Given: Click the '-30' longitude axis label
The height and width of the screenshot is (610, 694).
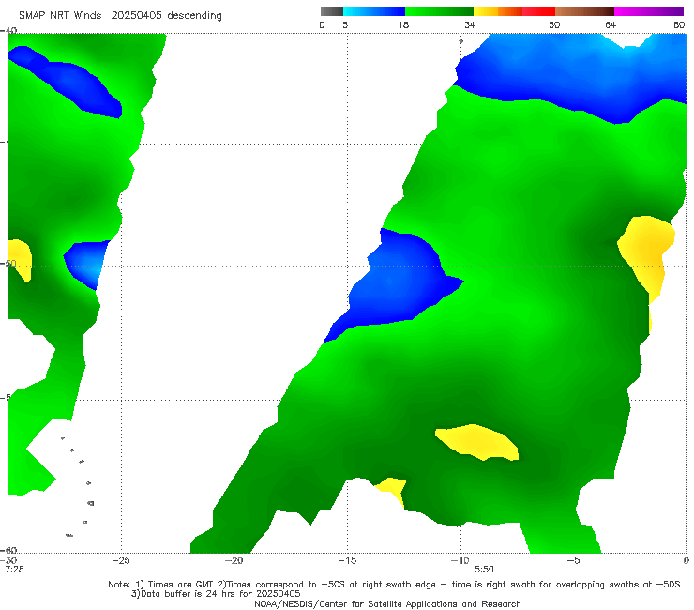Looking at the screenshot, I should pyautogui.click(x=9, y=560).
